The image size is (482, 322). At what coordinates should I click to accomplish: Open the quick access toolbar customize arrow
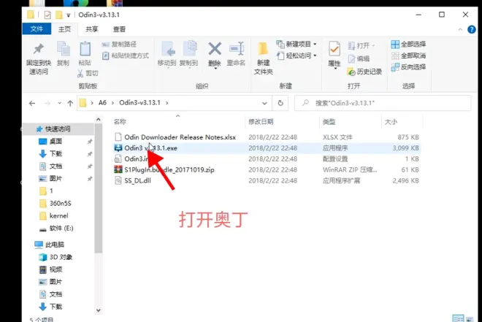(x=68, y=15)
